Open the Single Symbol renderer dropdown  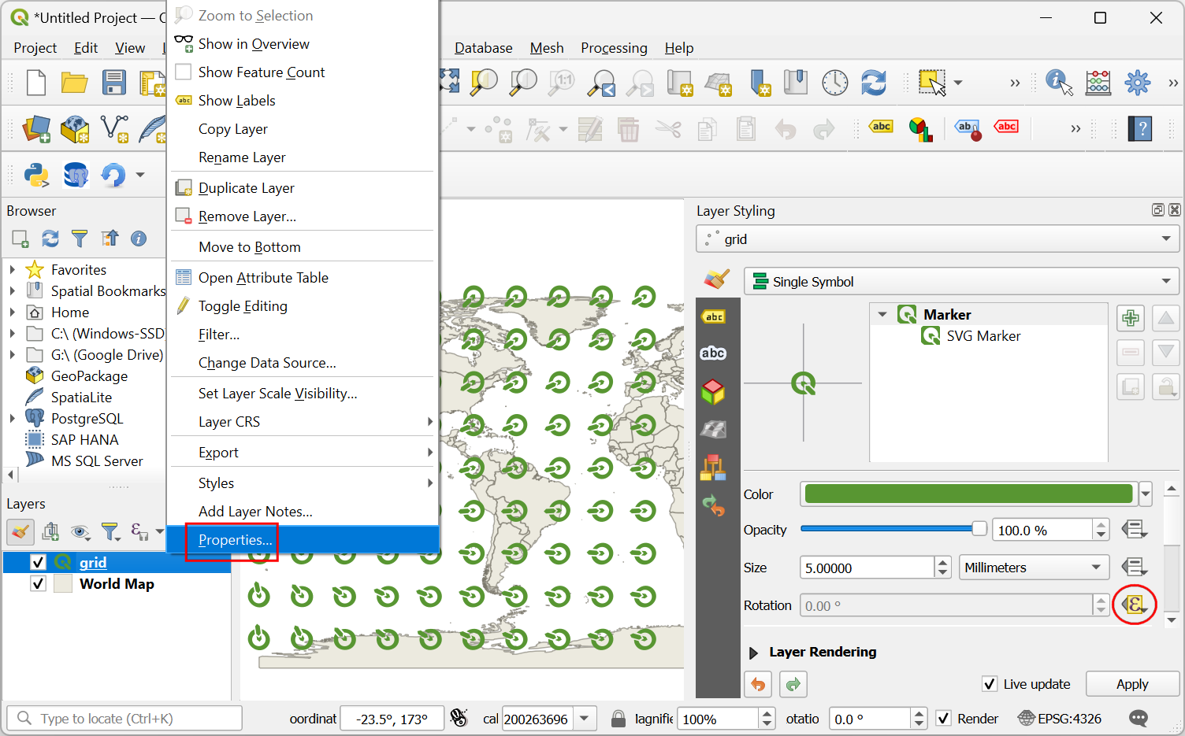960,282
